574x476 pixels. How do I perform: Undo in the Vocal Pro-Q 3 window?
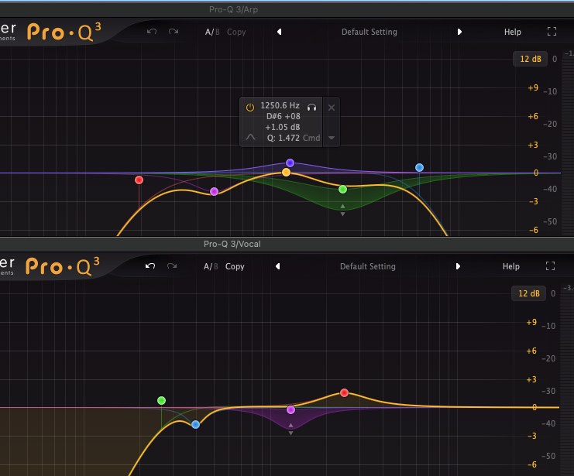[150, 266]
